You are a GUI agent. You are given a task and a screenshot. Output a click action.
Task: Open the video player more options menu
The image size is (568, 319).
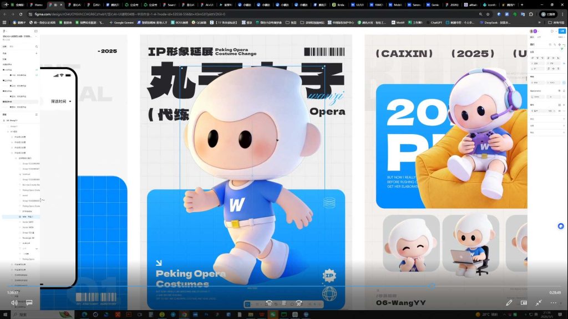[554, 303]
